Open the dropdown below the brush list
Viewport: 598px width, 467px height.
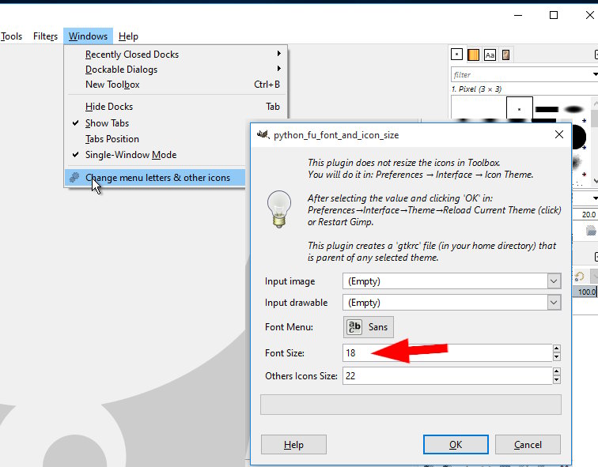click(595, 198)
